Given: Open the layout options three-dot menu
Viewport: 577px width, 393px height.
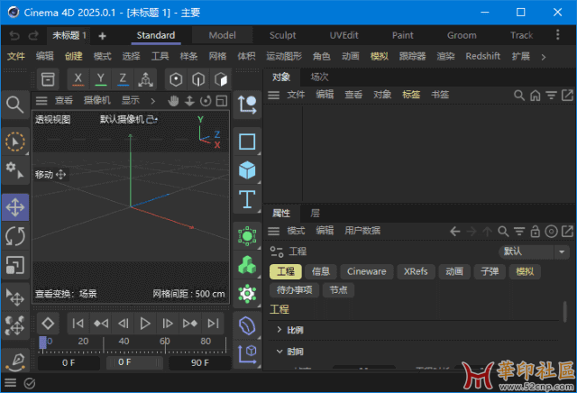Looking at the screenshot, I should coord(558,35).
